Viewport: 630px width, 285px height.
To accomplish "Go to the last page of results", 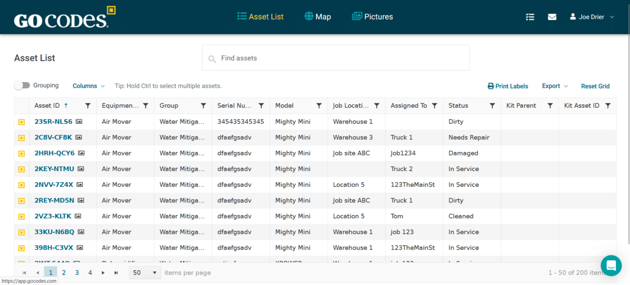I will click(116, 273).
